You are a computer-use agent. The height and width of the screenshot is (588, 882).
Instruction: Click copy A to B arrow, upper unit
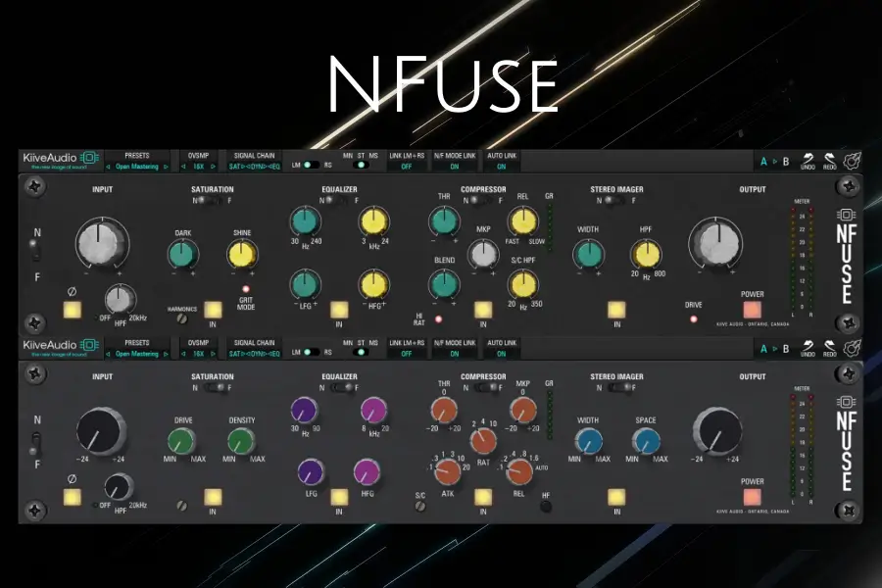point(774,162)
